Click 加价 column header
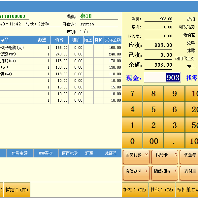 click(76, 40)
